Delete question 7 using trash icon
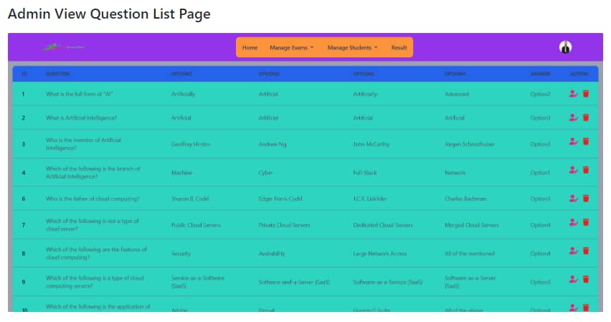 tap(586, 222)
